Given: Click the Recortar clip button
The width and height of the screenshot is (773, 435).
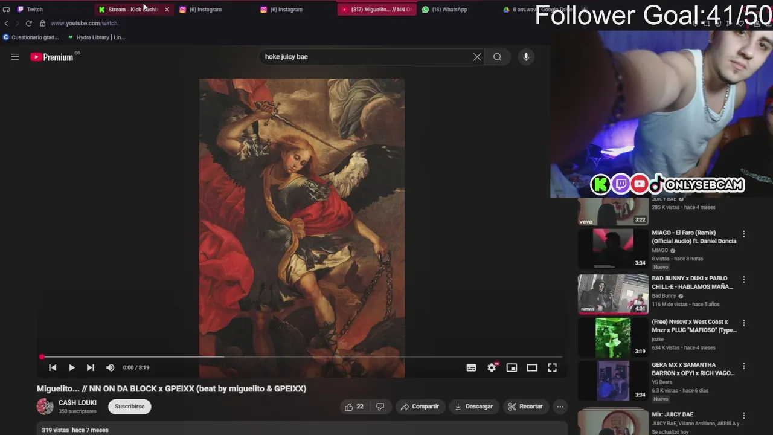Looking at the screenshot, I should pos(525,407).
